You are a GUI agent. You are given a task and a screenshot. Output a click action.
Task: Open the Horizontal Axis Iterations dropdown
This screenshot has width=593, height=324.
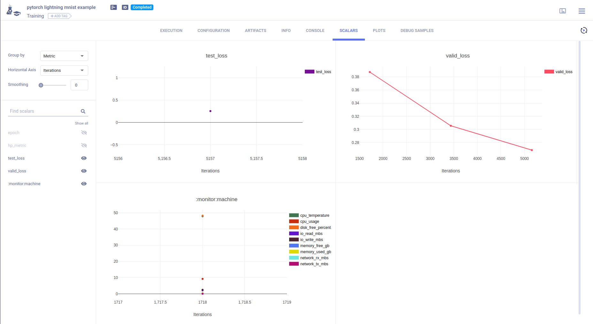point(64,71)
